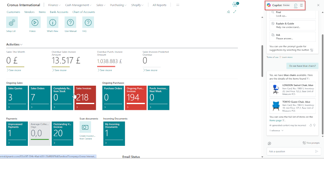Open Average Collection Days tile
This screenshot has width=324, height=194.
click(x=40, y=134)
